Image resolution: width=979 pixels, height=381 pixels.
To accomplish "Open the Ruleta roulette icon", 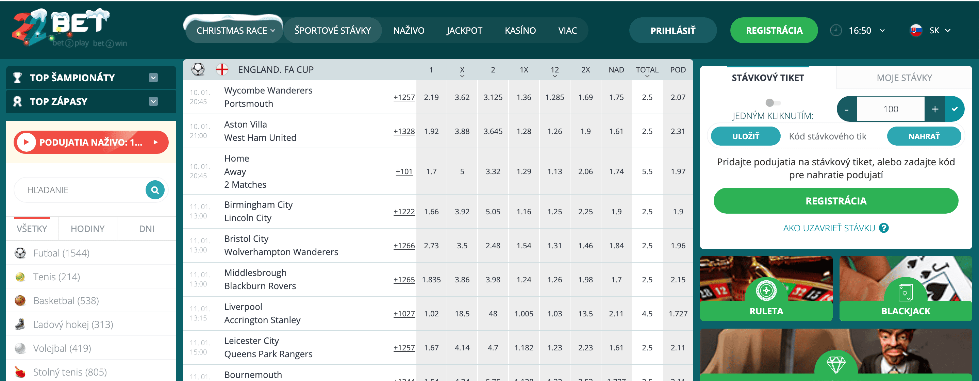I will 766,291.
